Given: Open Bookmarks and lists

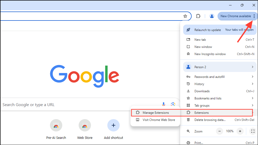Looking at the screenshot, I should point(220,98).
